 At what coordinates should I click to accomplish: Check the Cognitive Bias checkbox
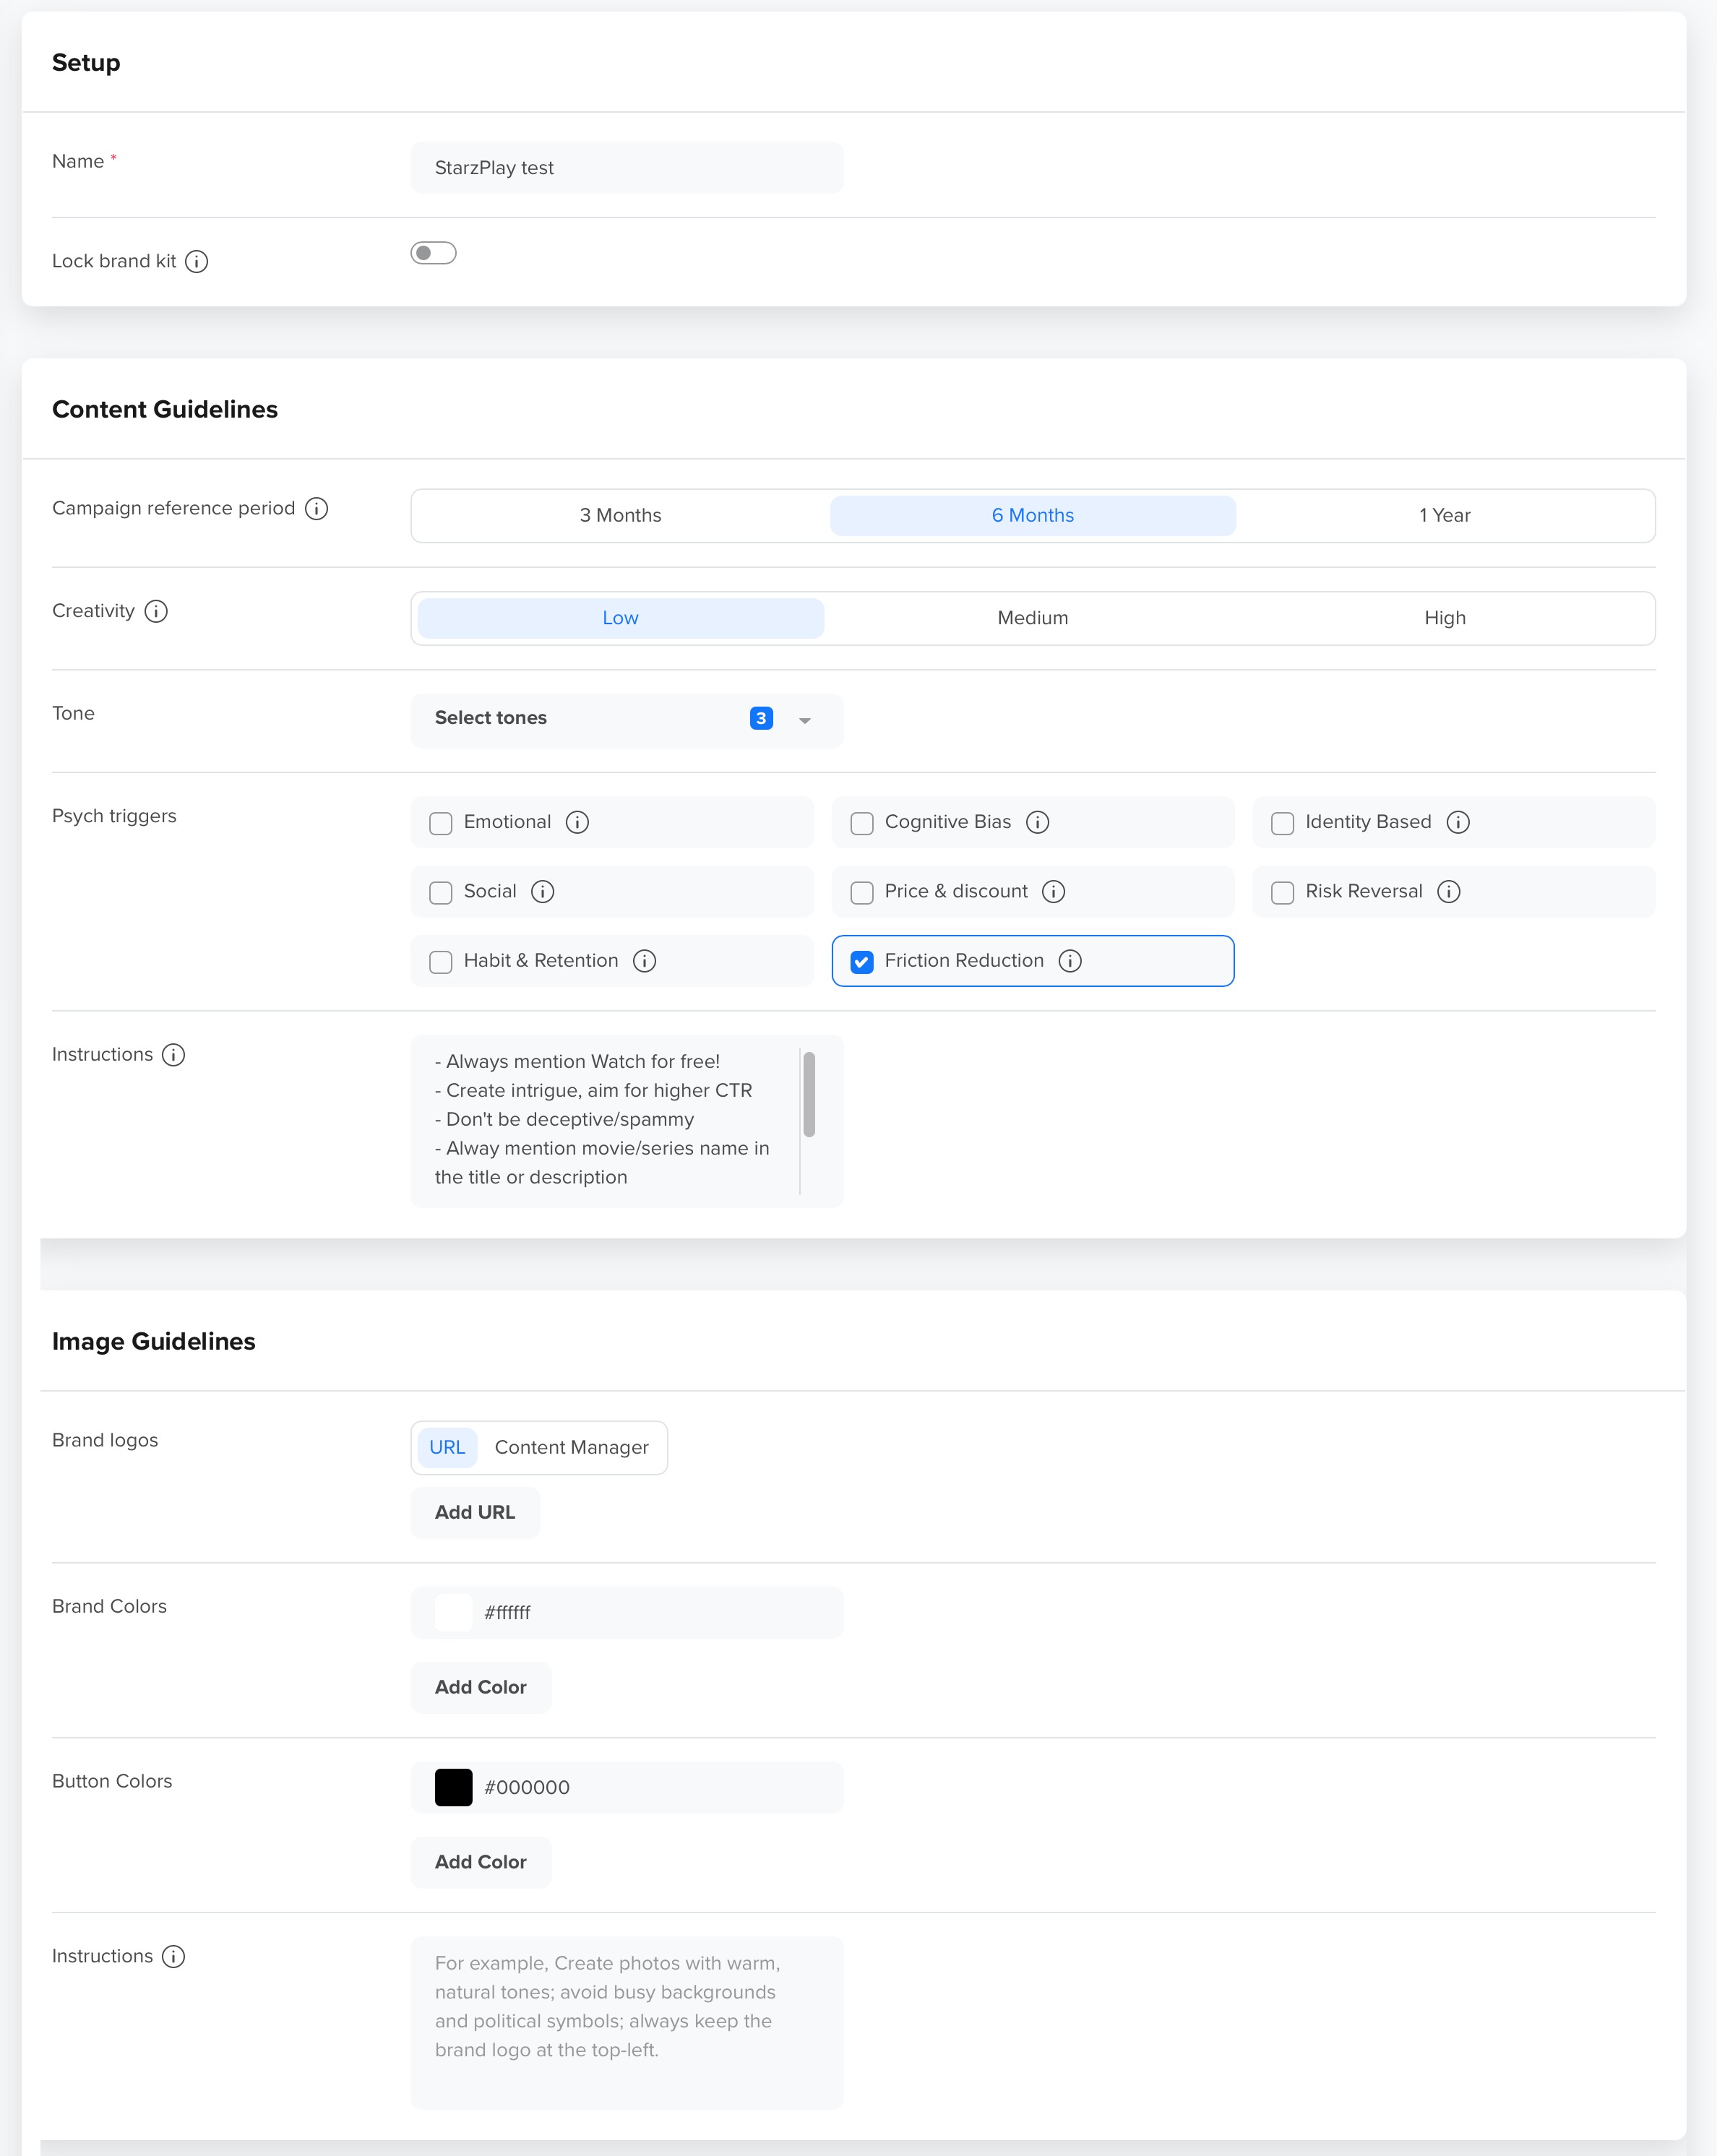(x=862, y=823)
